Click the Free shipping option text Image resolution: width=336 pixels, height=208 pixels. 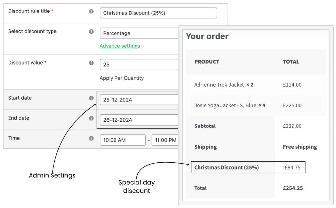click(300, 147)
